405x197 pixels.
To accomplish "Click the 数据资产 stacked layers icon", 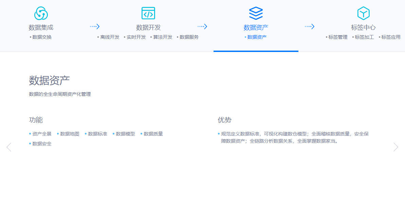I will click(256, 13).
